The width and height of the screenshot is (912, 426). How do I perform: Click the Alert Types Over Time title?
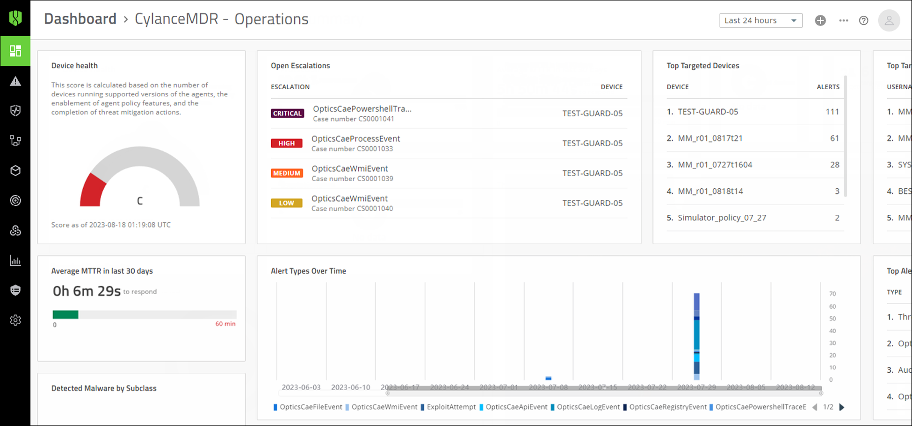pyautogui.click(x=308, y=271)
